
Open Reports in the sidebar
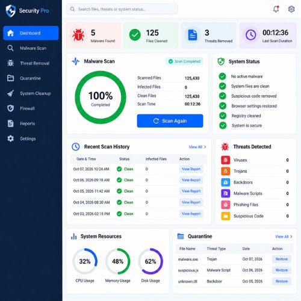pyautogui.click(x=31, y=123)
